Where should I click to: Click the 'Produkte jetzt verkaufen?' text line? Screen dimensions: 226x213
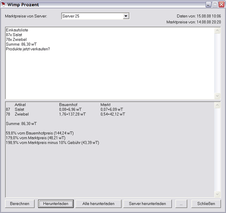[28, 49]
